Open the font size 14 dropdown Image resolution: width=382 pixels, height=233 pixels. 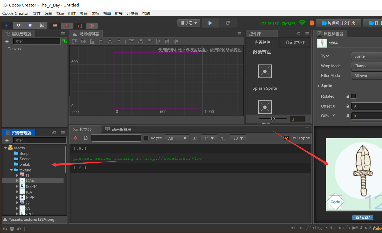[x=209, y=138]
